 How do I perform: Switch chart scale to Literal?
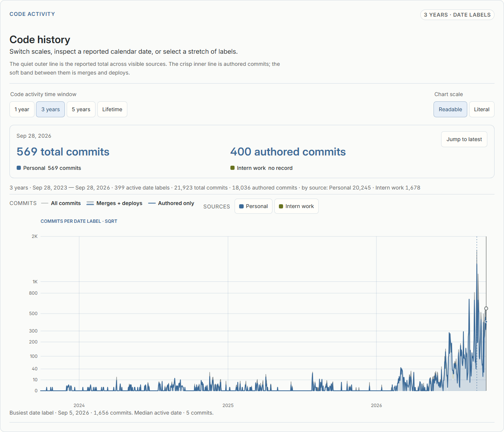point(482,109)
